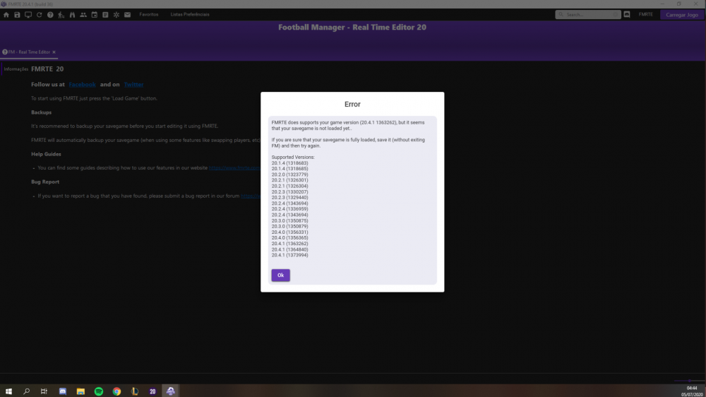Close the FM - Real Time Editor tab
This screenshot has width=706, height=397.
pos(54,52)
